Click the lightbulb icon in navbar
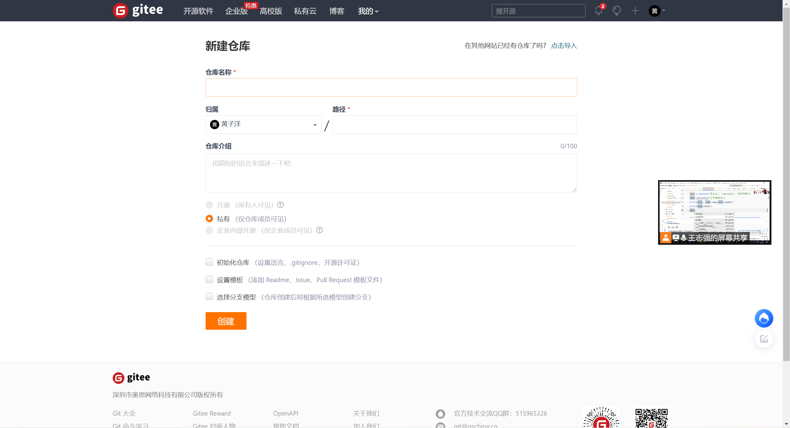Screen dimensions: 790x428 (617, 11)
